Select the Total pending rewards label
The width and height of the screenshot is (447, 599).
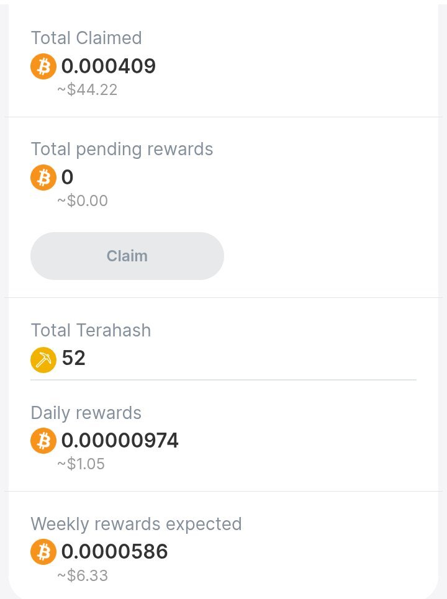[122, 150]
